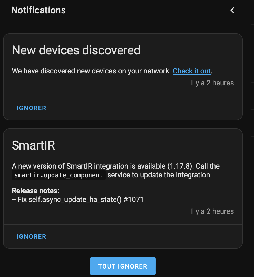Select the SmartIR notification heading
This screenshot has width=254, height=277.
coord(34,145)
